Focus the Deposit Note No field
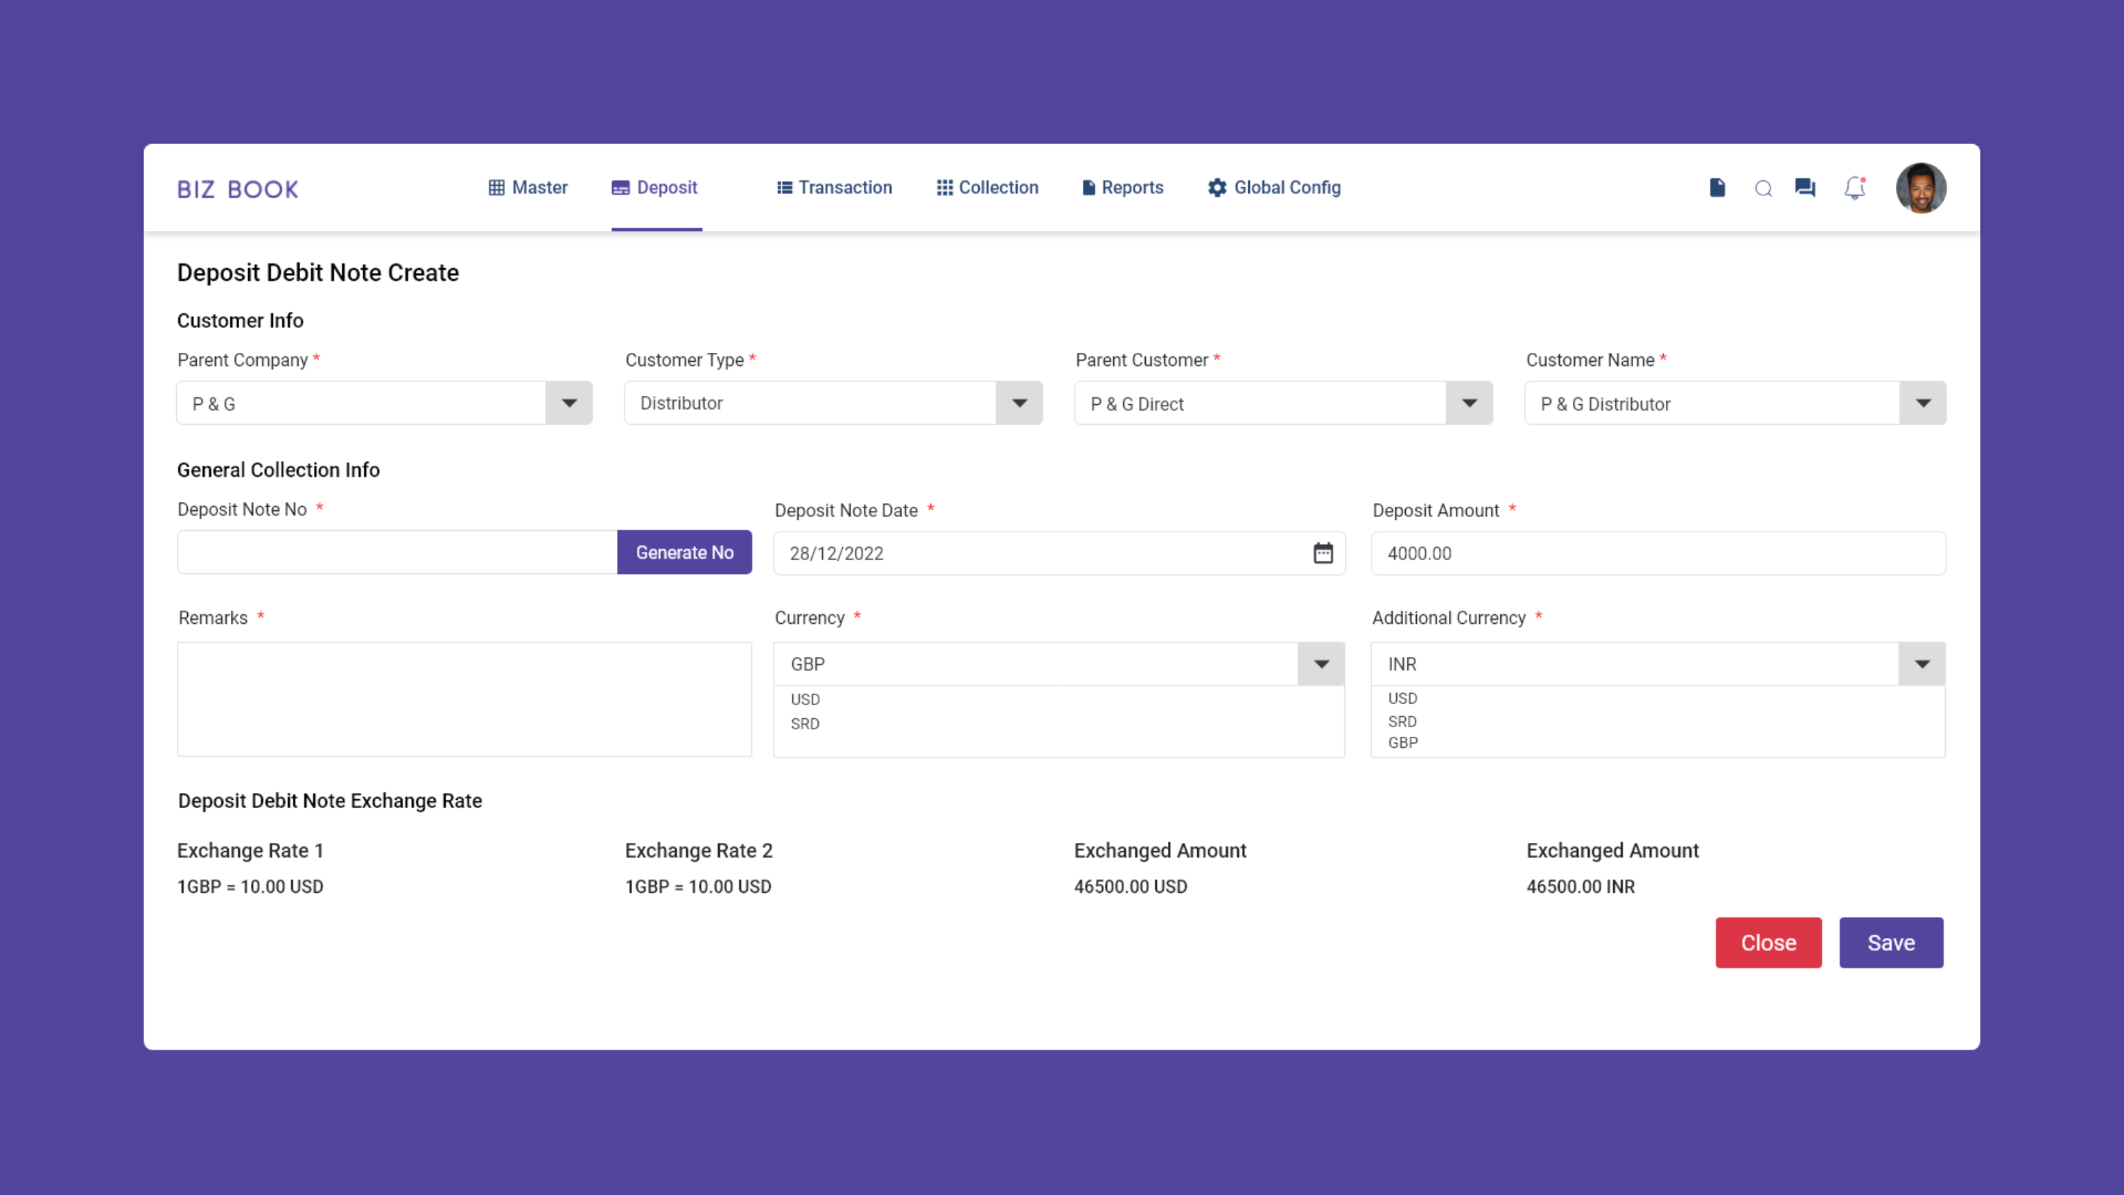The image size is (2124, 1195). tap(397, 552)
